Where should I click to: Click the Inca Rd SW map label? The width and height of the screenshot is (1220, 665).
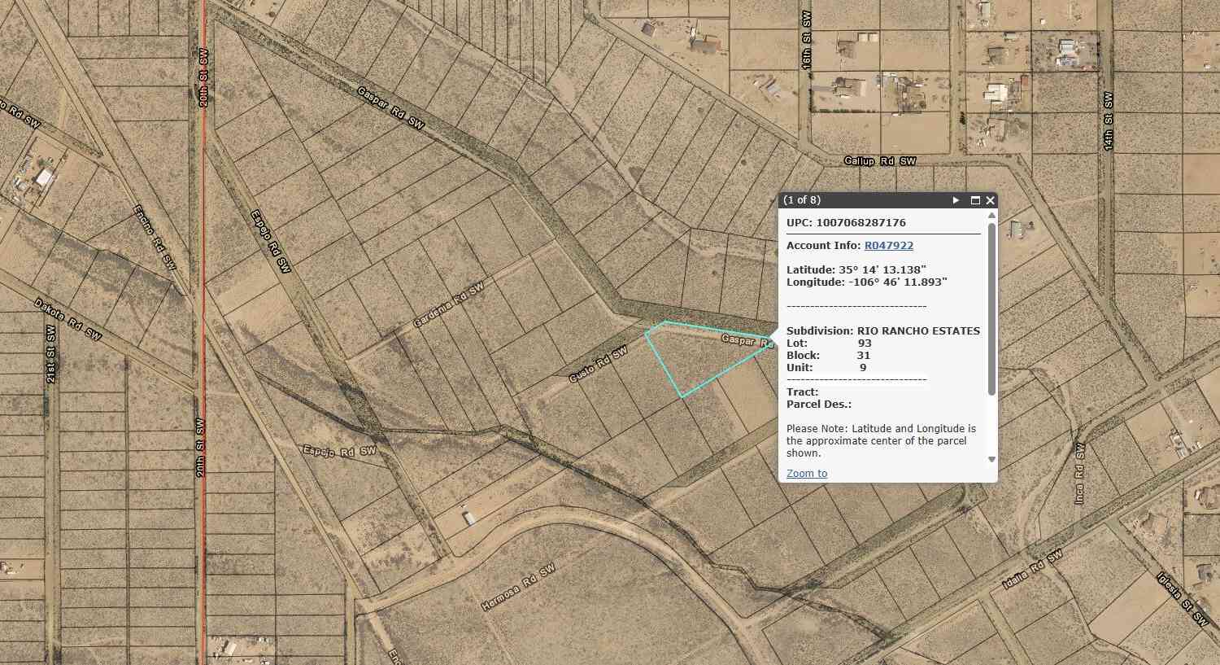tap(1079, 474)
